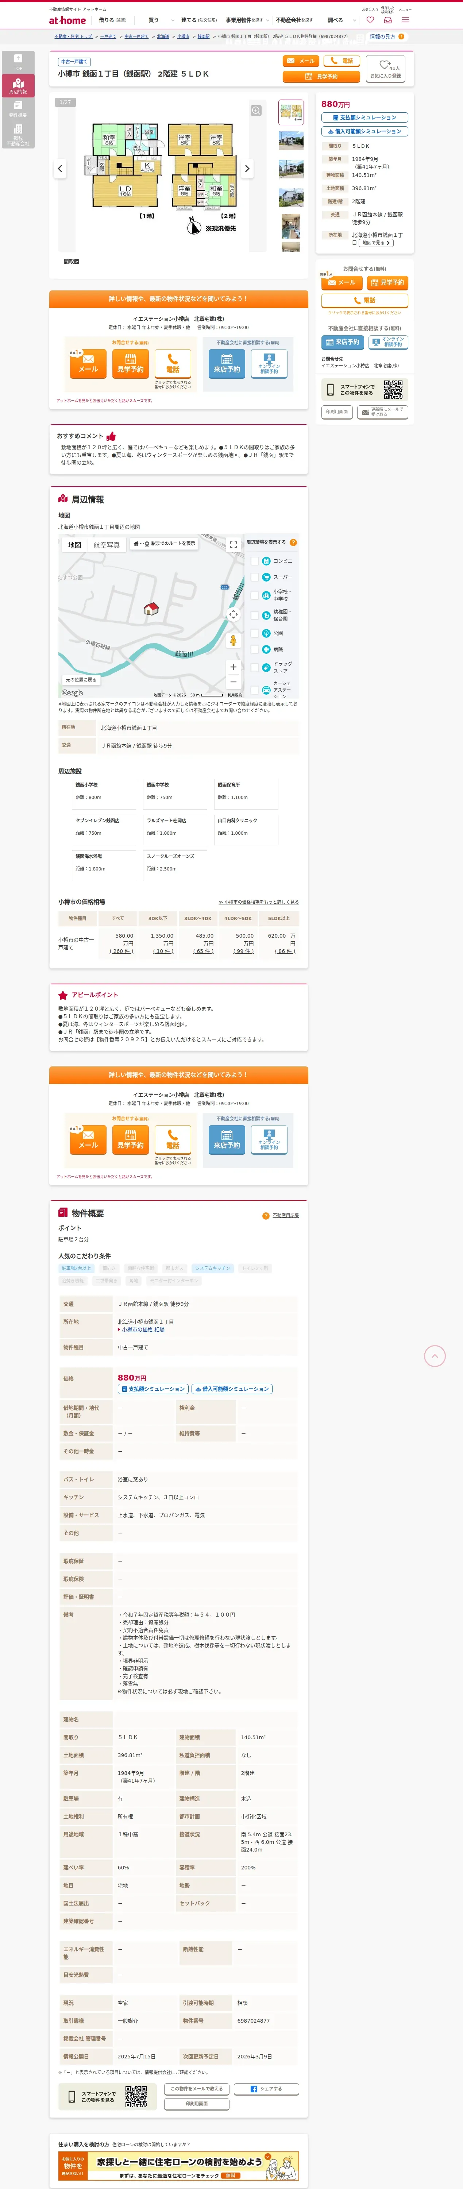Viewport: 463px width, 2189px height.
Task: Open 地図で見る beside the address
Action: (x=376, y=243)
